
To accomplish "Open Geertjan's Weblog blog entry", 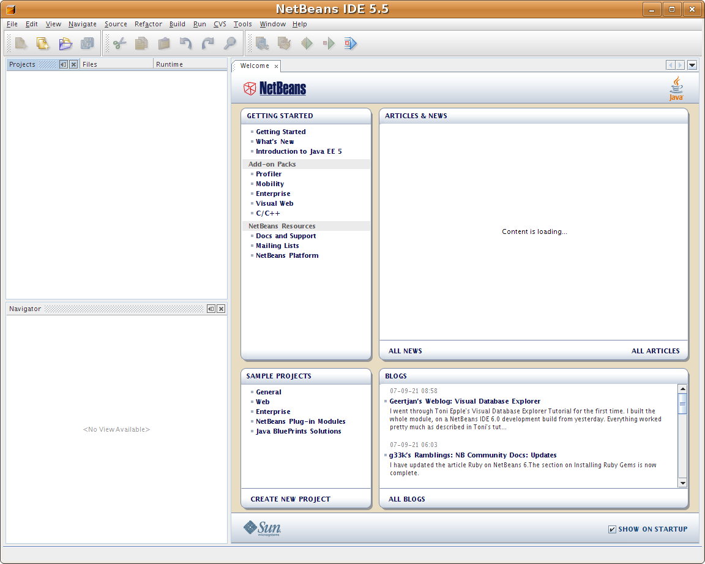I will click(x=464, y=401).
